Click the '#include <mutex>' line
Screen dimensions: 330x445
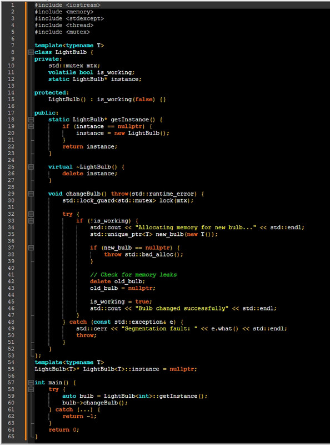click(x=62, y=32)
